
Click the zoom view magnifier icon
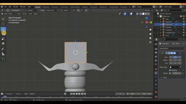pos(150,30)
